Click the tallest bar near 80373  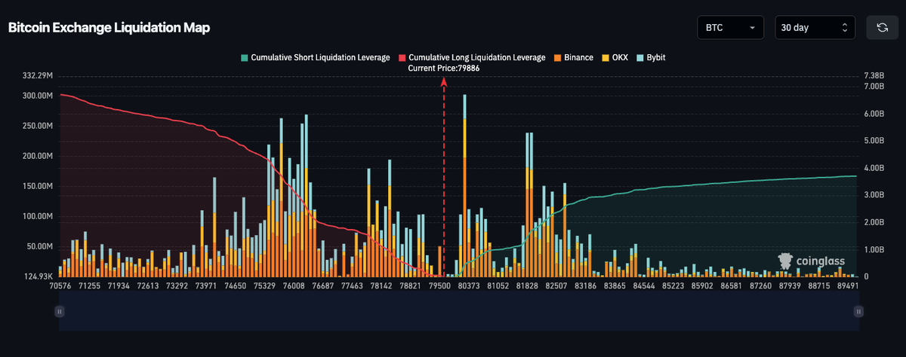pos(464,185)
